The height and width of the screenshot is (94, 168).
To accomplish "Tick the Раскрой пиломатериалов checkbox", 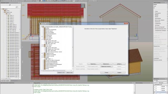I will pyautogui.click(x=43, y=62).
